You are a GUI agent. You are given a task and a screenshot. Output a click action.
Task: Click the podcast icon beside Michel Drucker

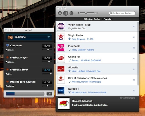tap(70, 92)
